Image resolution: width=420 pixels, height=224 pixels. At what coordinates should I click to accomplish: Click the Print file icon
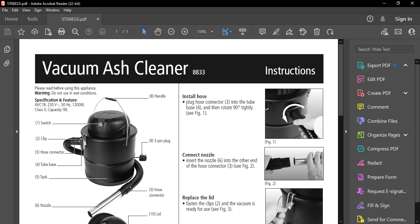click(x=61, y=32)
